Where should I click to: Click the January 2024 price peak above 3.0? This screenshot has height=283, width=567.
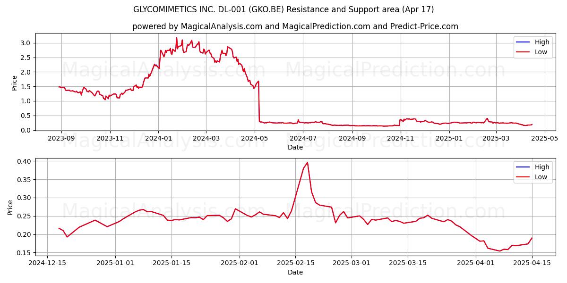tap(177, 38)
